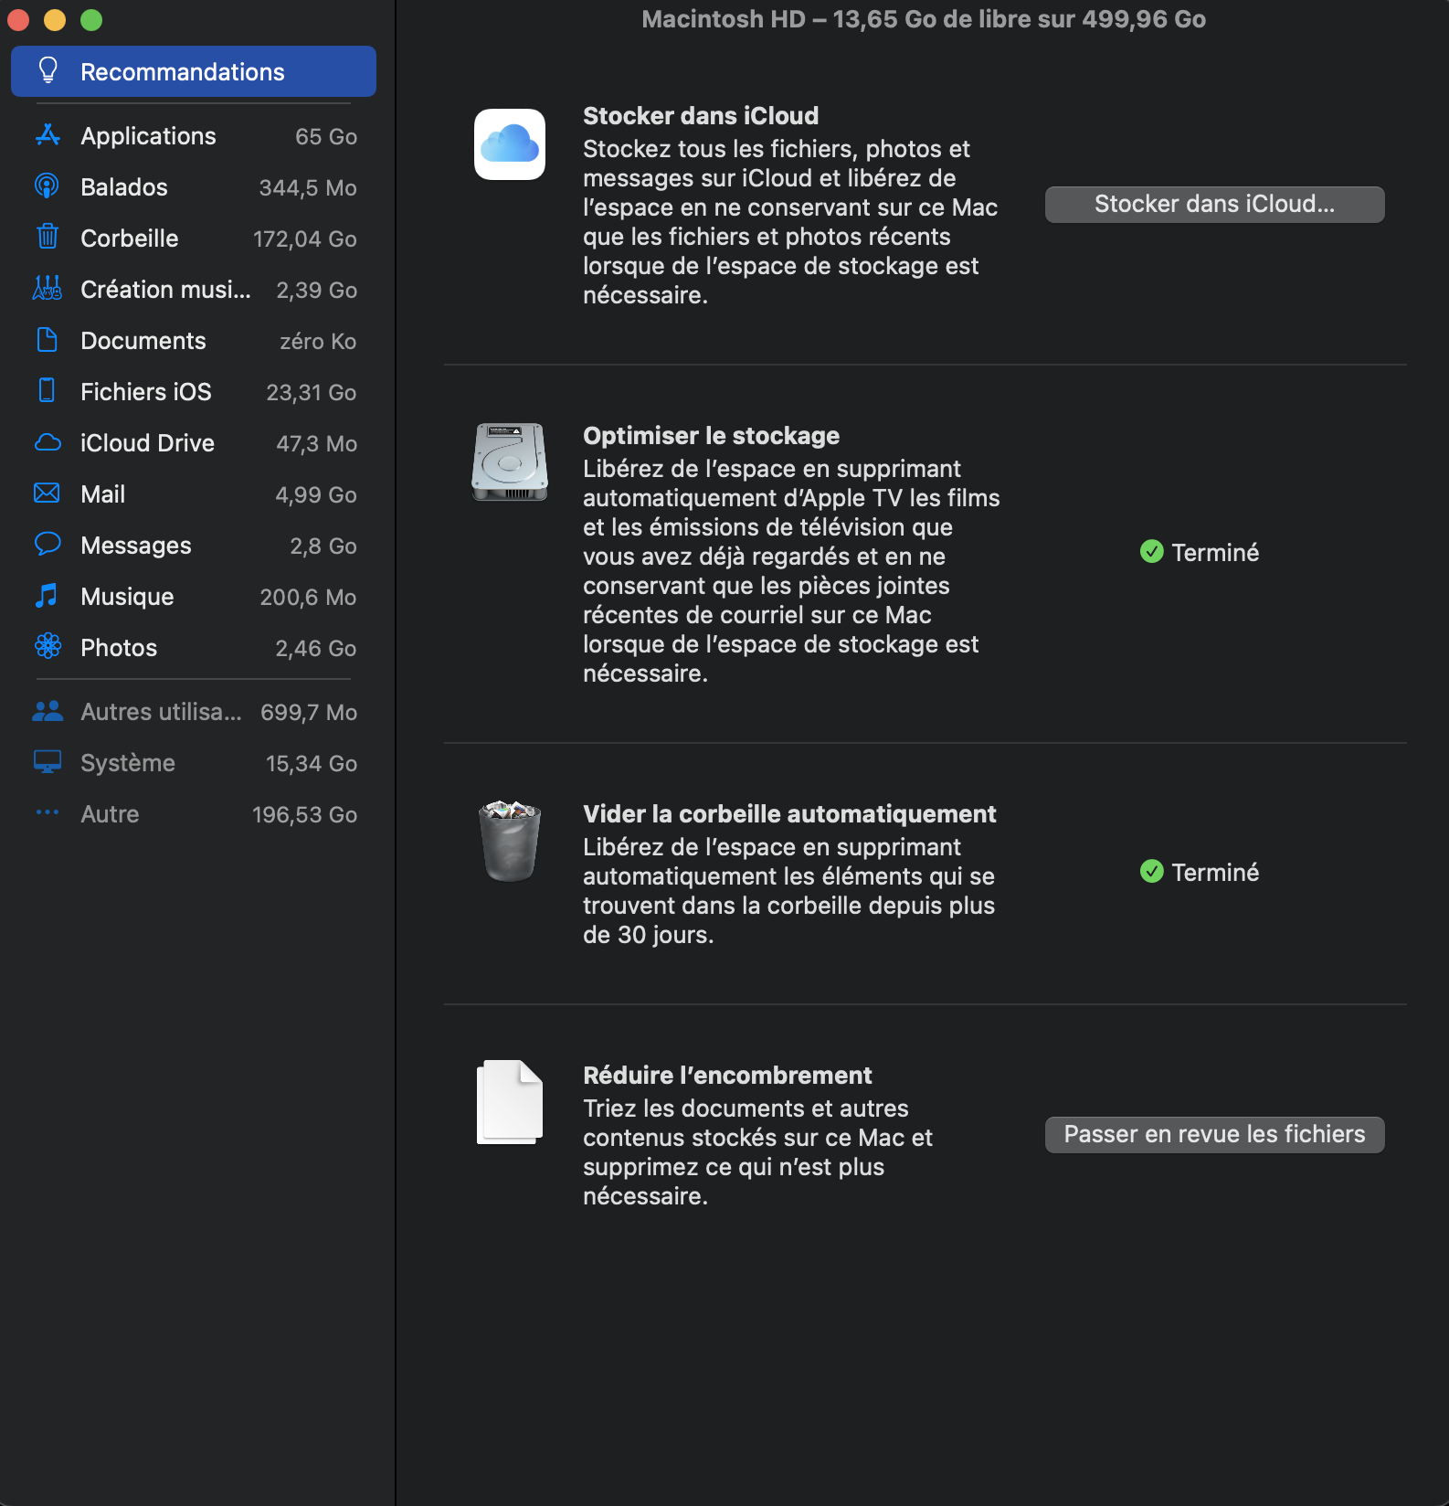Select the Création musicale icon
1449x1506 pixels.
click(48, 289)
